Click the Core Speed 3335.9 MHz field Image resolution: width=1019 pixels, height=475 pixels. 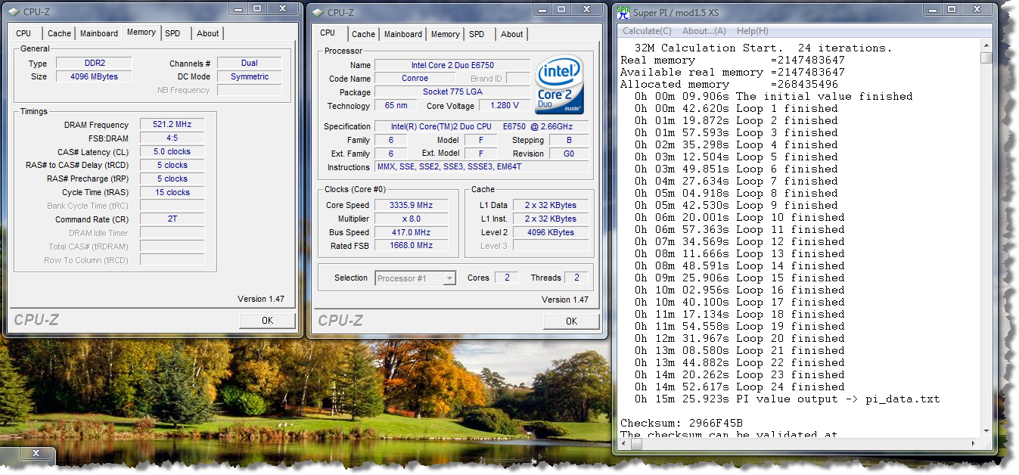[412, 205]
